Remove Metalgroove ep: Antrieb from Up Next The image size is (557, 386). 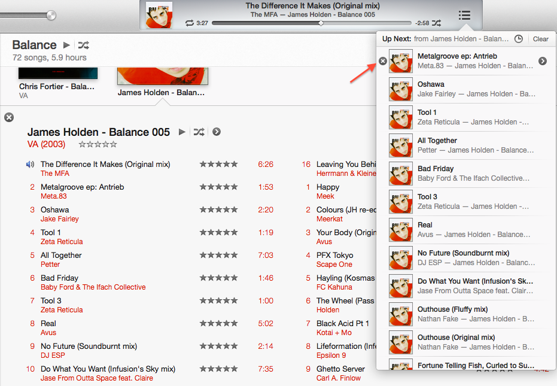(382, 61)
